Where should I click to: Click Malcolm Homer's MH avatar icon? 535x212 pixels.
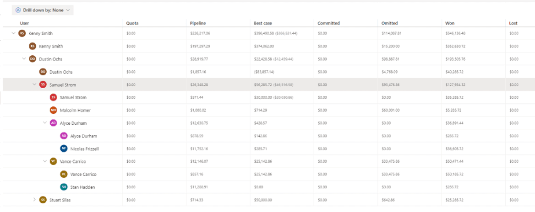[53, 110]
